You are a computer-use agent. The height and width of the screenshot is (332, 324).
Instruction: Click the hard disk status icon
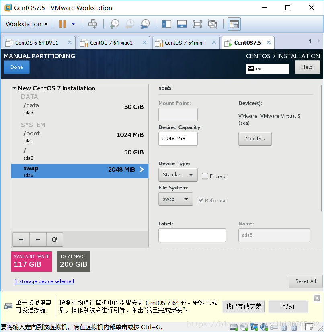[234, 327]
